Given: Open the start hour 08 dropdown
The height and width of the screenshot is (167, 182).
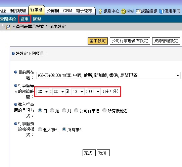Looking at the screenshot, I should 43,91.
